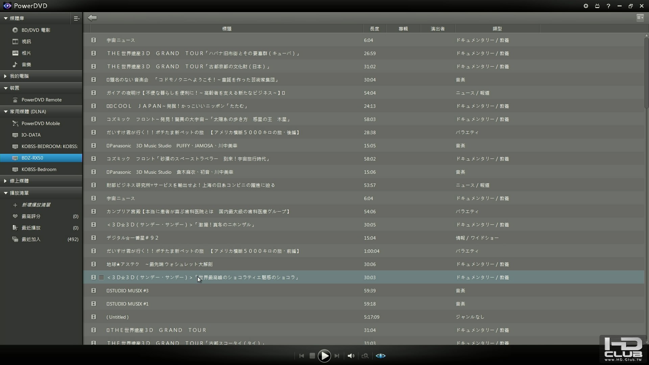The height and width of the screenshot is (365, 649).
Task: Sort by the 長度 column header
Action: pos(374,29)
